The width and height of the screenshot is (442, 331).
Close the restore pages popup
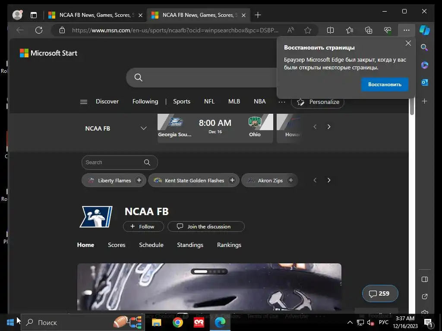tap(408, 43)
